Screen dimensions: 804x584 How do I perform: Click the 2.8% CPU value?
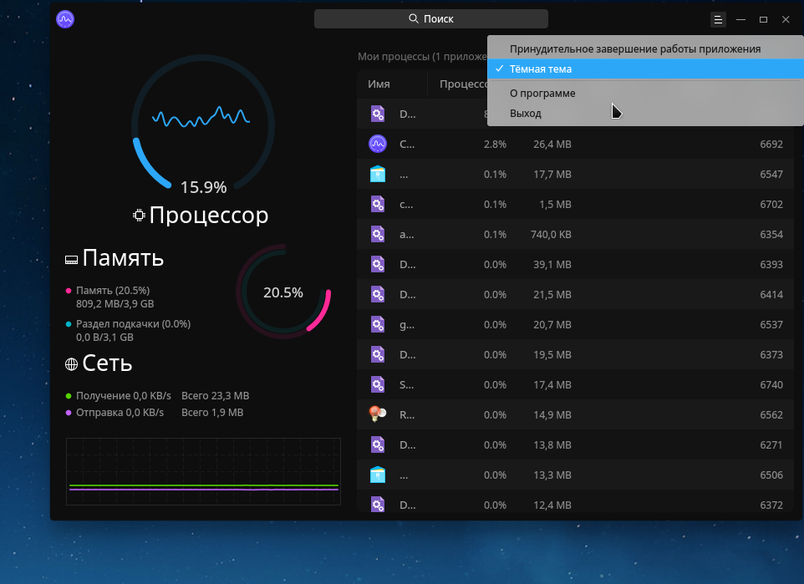tap(495, 144)
